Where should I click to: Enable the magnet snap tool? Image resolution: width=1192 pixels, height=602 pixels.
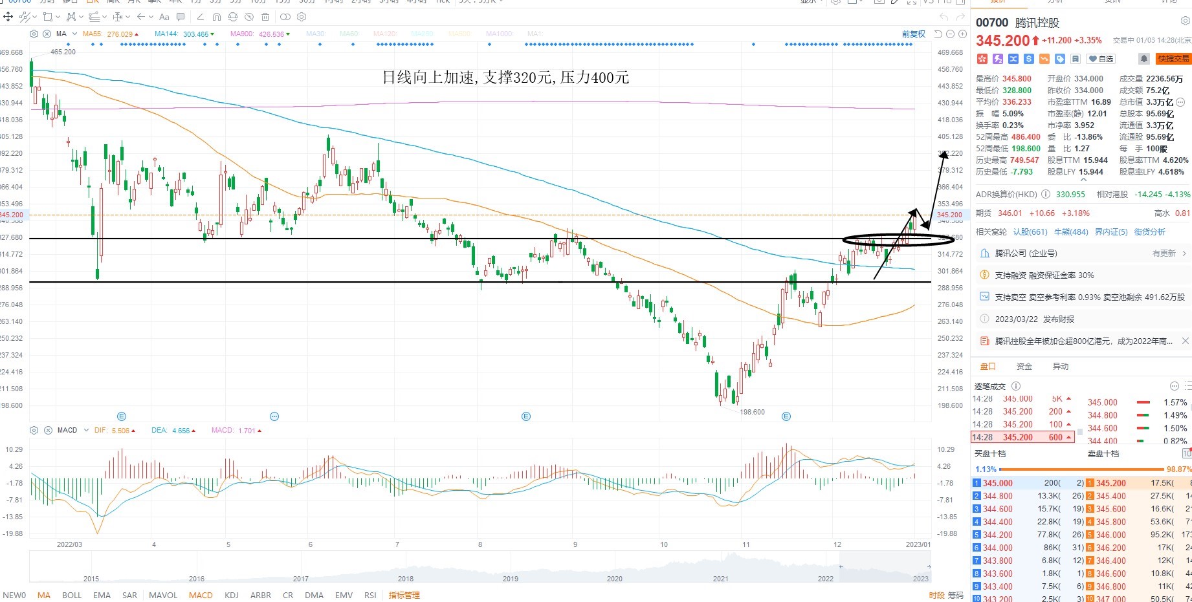coord(217,17)
